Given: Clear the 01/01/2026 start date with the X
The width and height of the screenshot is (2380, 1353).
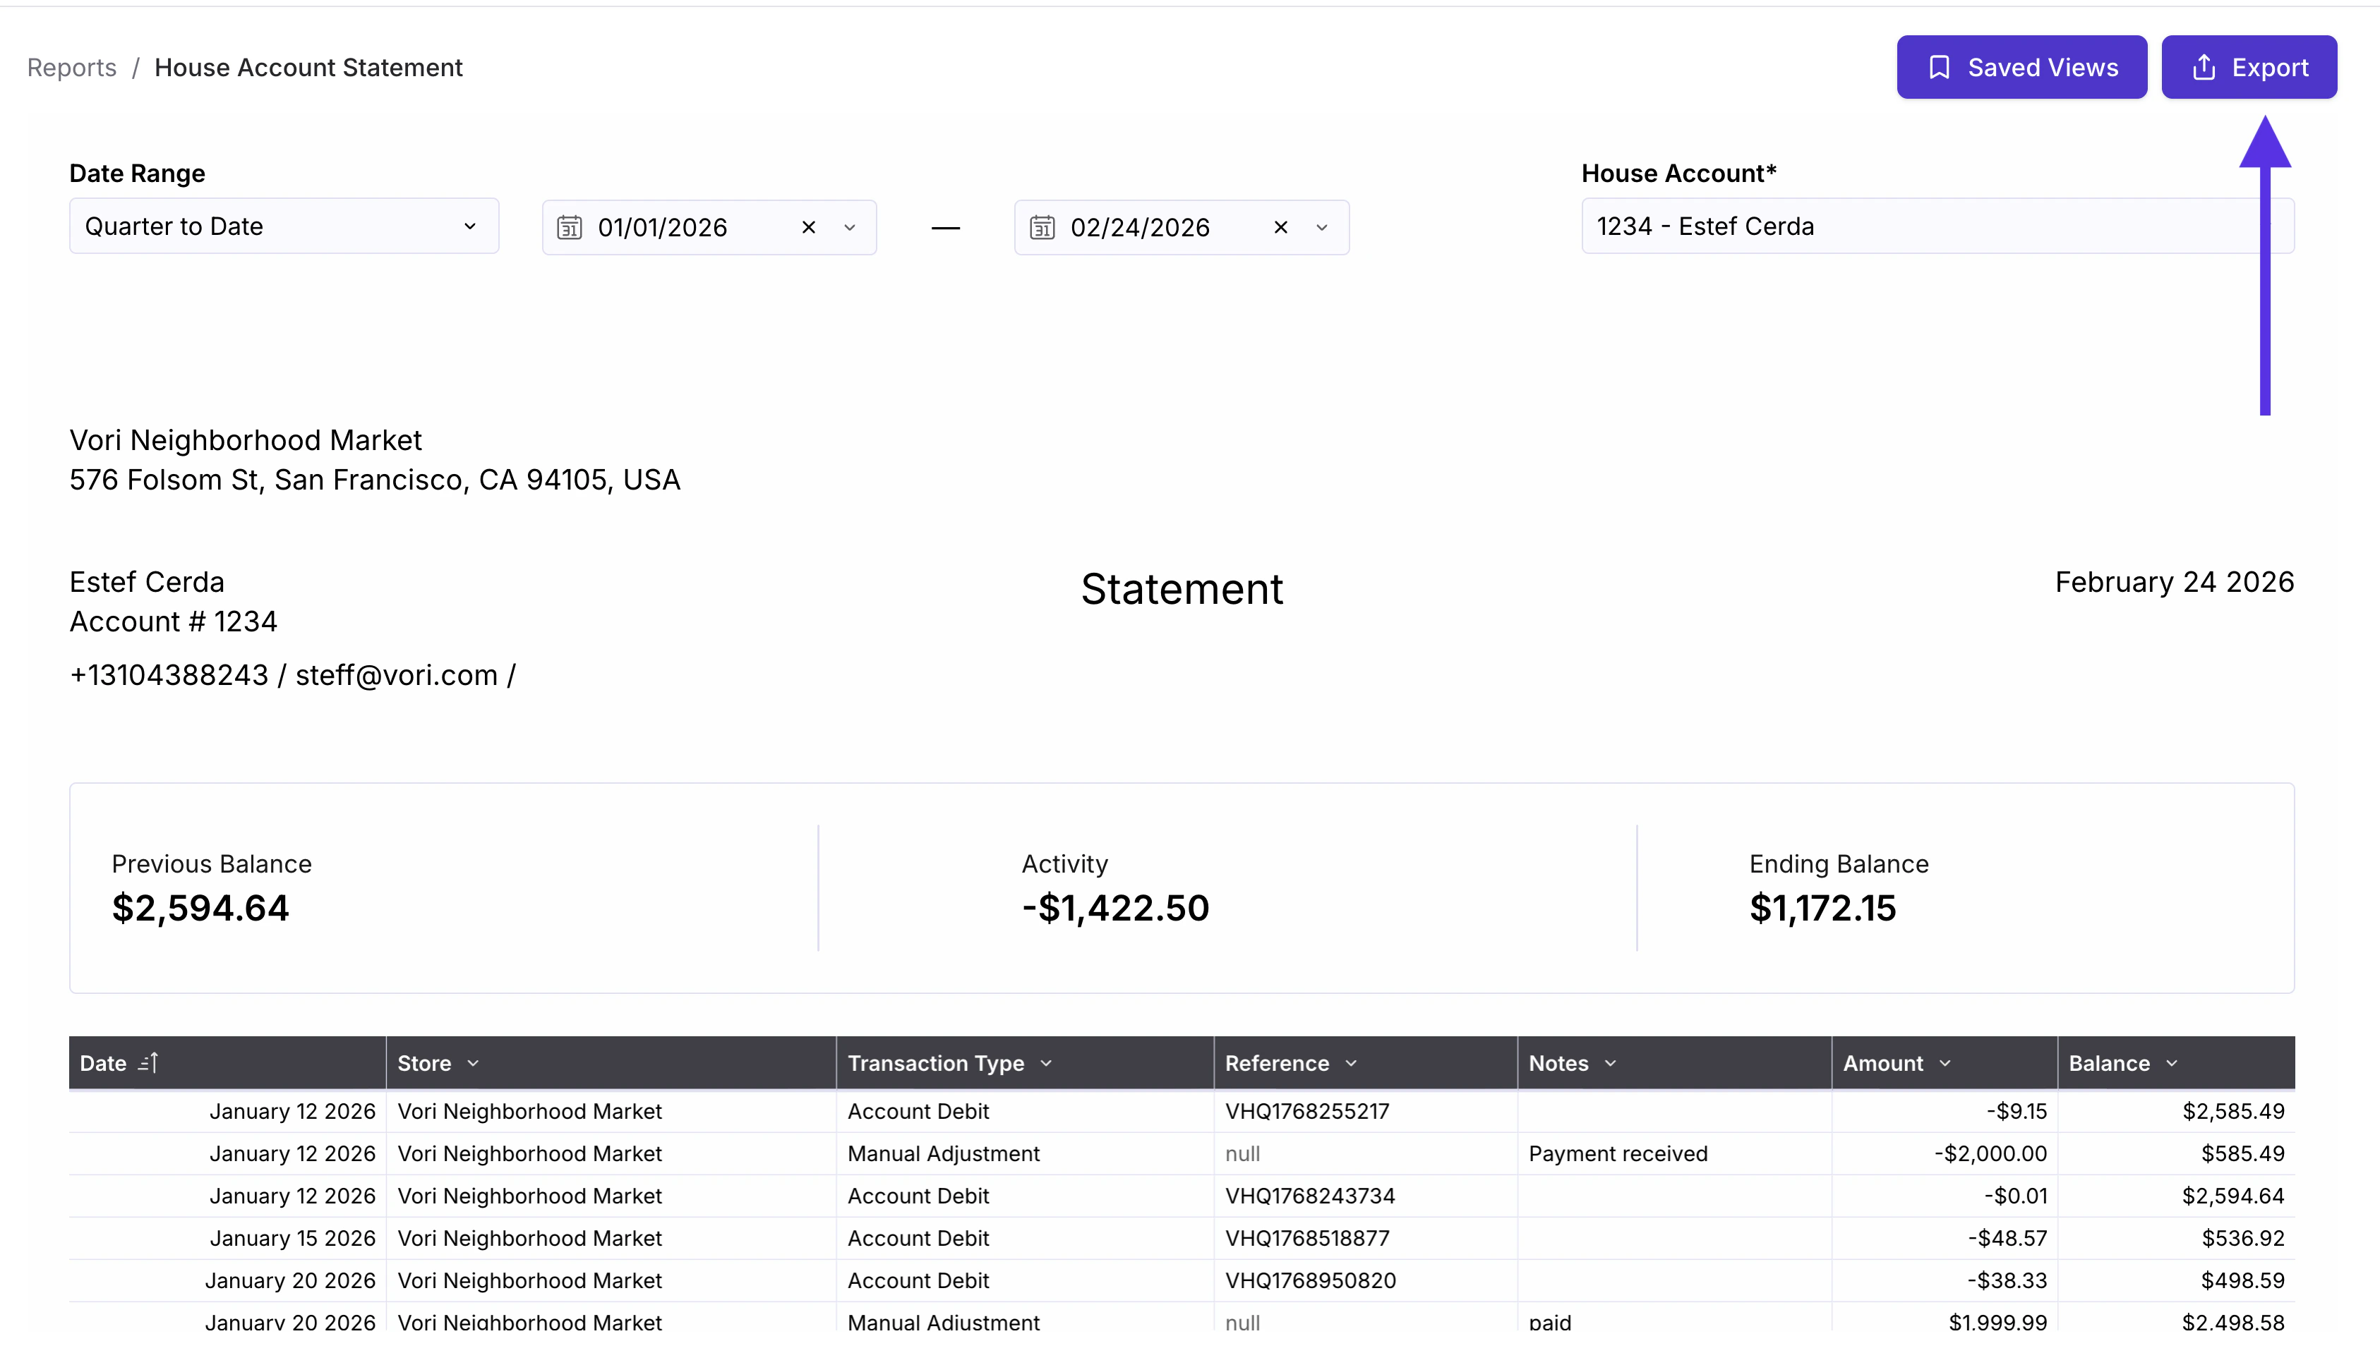Looking at the screenshot, I should click(808, 228).
